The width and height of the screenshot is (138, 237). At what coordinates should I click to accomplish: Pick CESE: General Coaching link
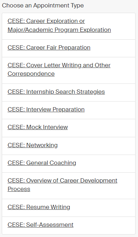point(42,163)
